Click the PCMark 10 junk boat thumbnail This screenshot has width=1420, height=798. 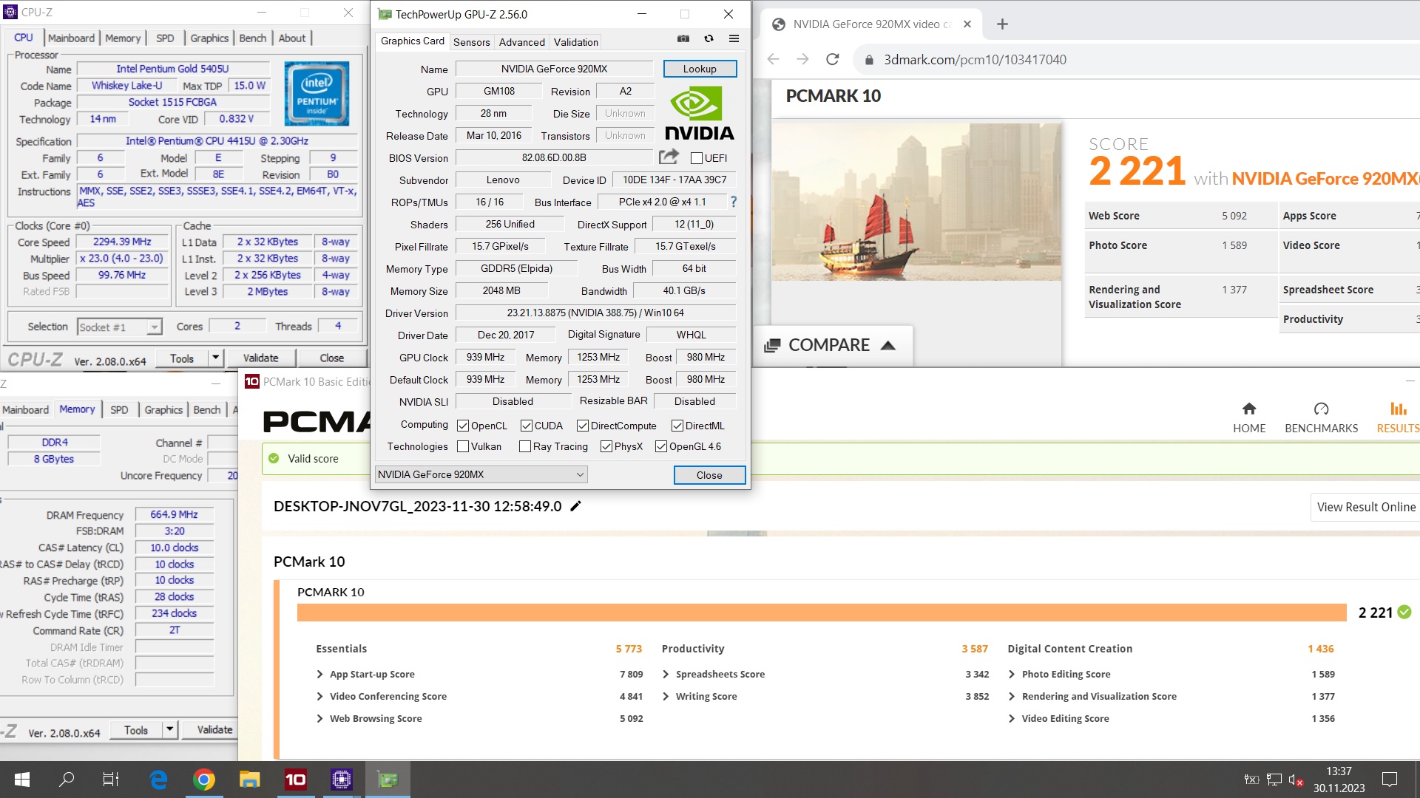(x=916, y=201)
